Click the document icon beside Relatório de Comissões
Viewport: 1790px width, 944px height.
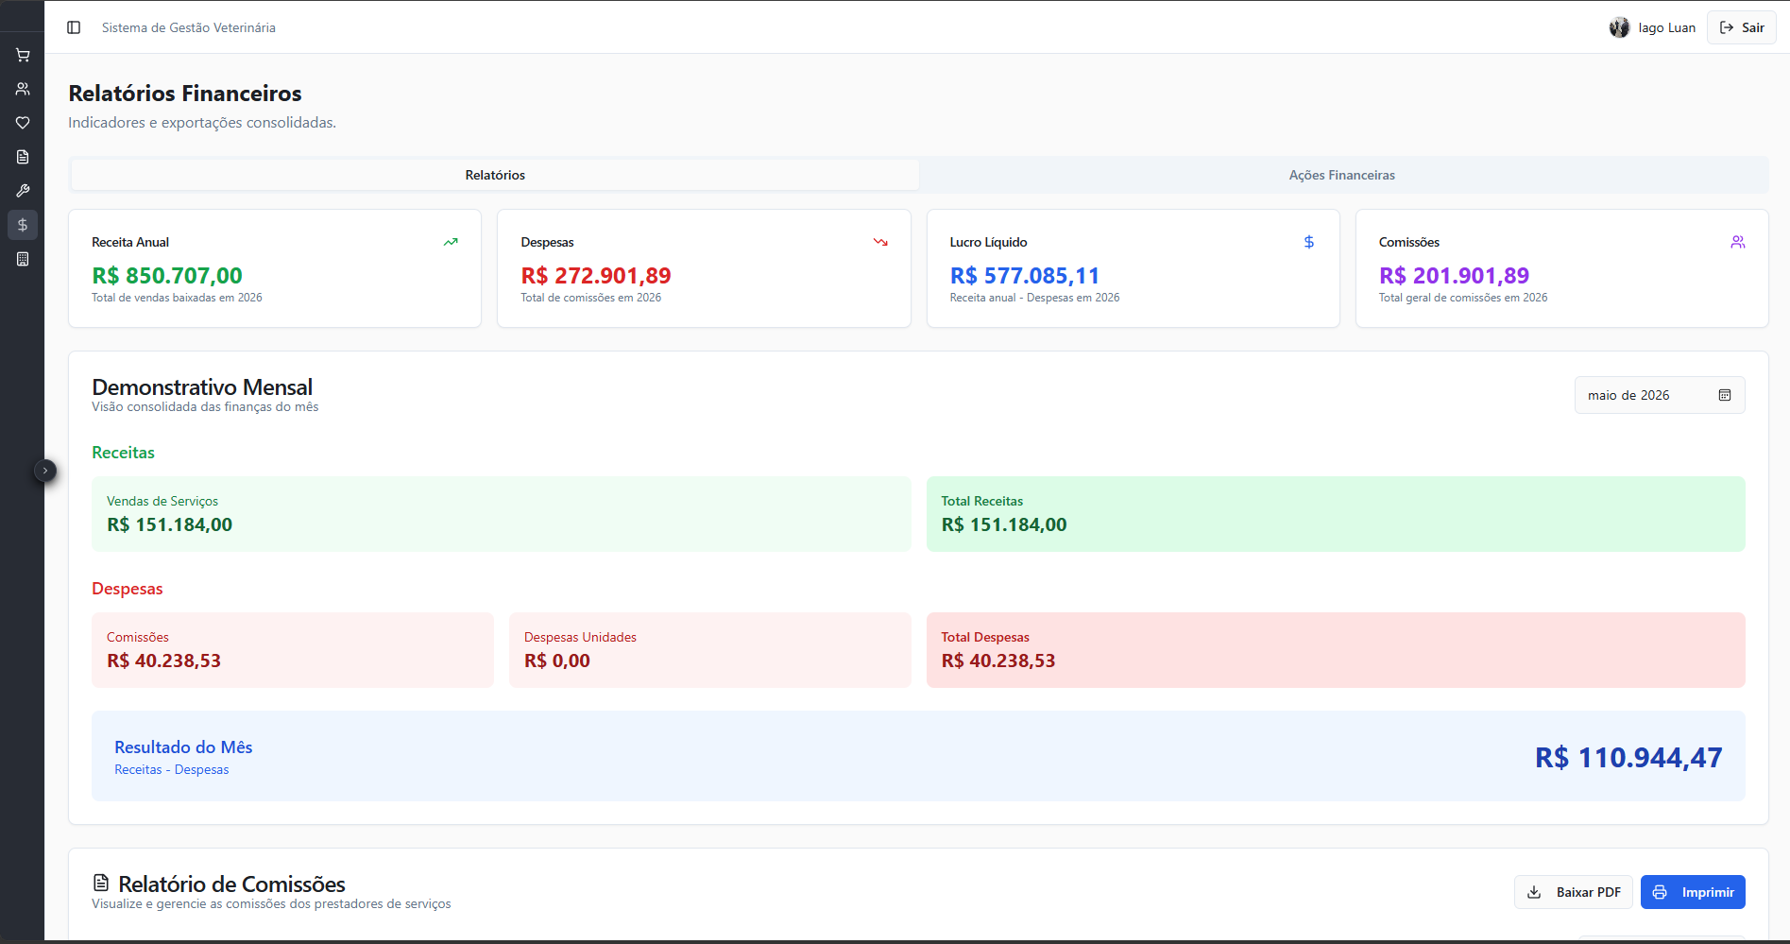click(101, 883)
